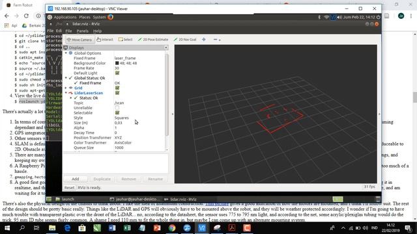This screenshot has width=417, height=234.
Task: Select the Interact tool
Action: pyautogui.click(x=105, y=39)
